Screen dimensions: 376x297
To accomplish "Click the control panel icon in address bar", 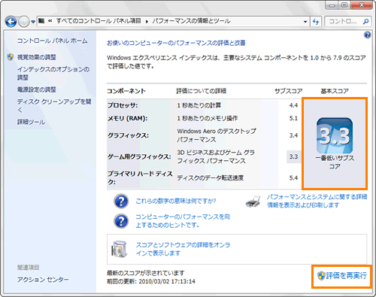I will click(x=41, y=21).
